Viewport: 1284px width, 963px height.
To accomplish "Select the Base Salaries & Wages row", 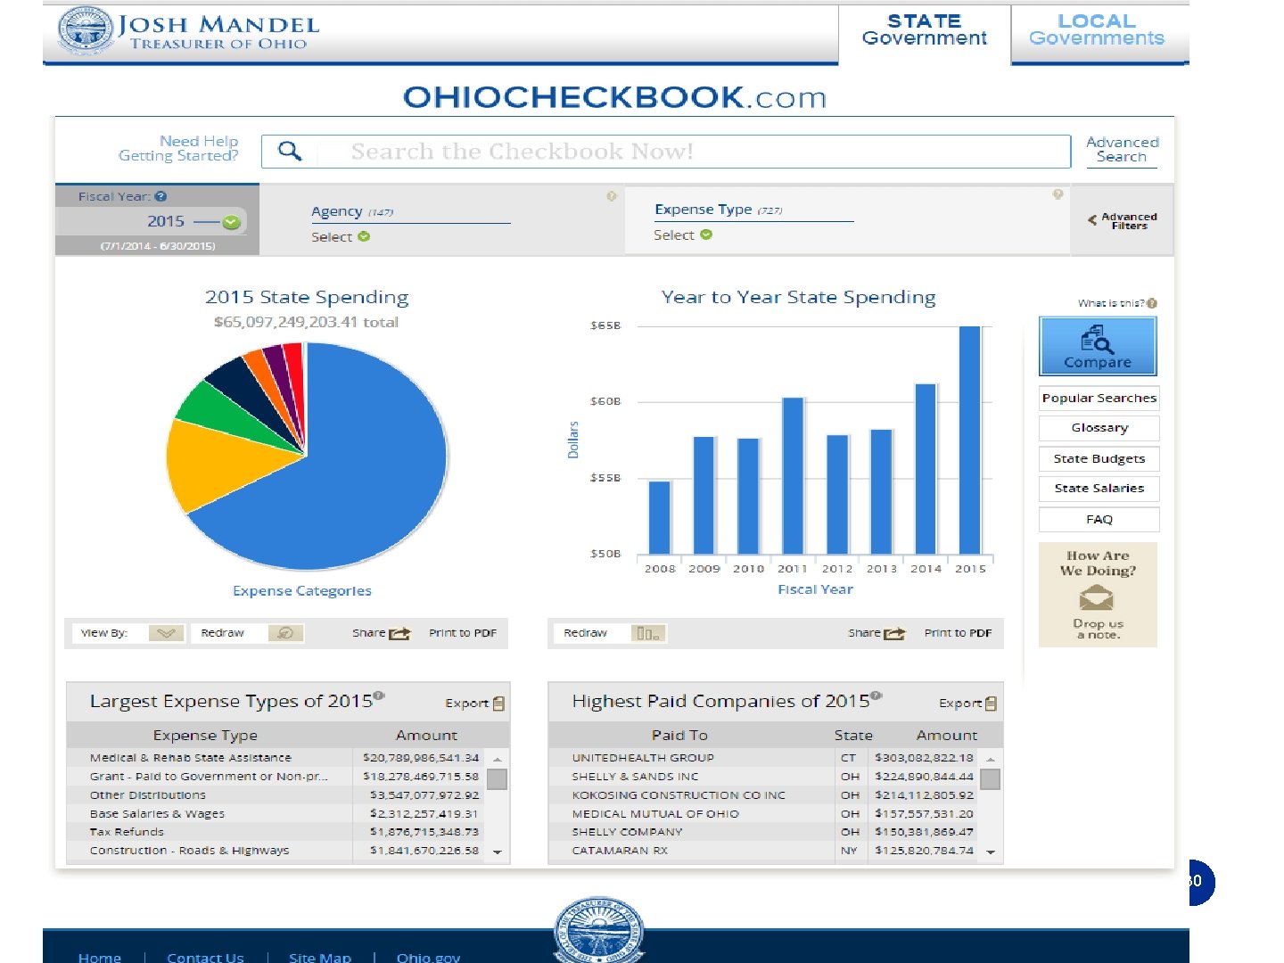I will (276, 814).
